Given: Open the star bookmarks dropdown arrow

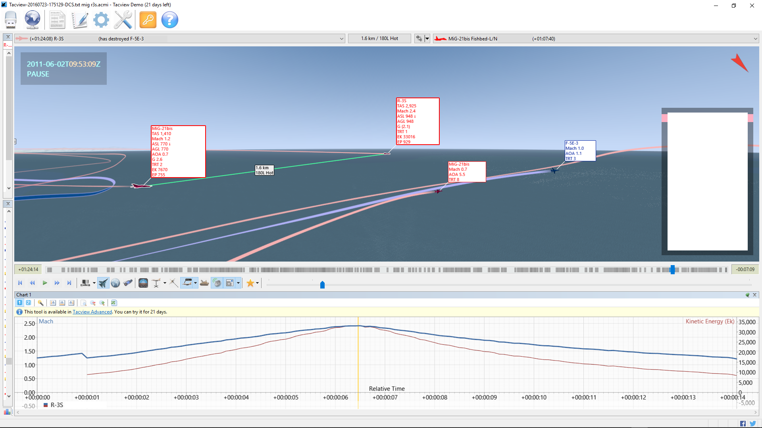Looking at the screenshot, I should tap(257, 283).
